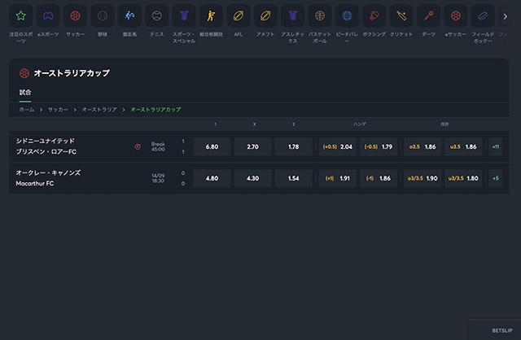Open the BETSLIP panel
The width and height of the screenshot is (521, 340).
point(493,330)
